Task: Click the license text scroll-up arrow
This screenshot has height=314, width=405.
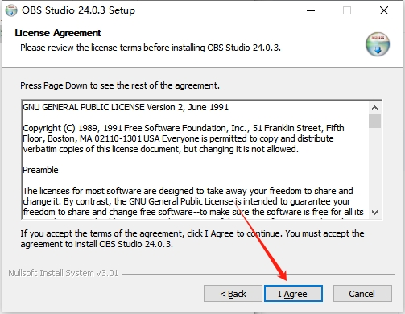Action: pyautogui.click(x=375, y=108)
